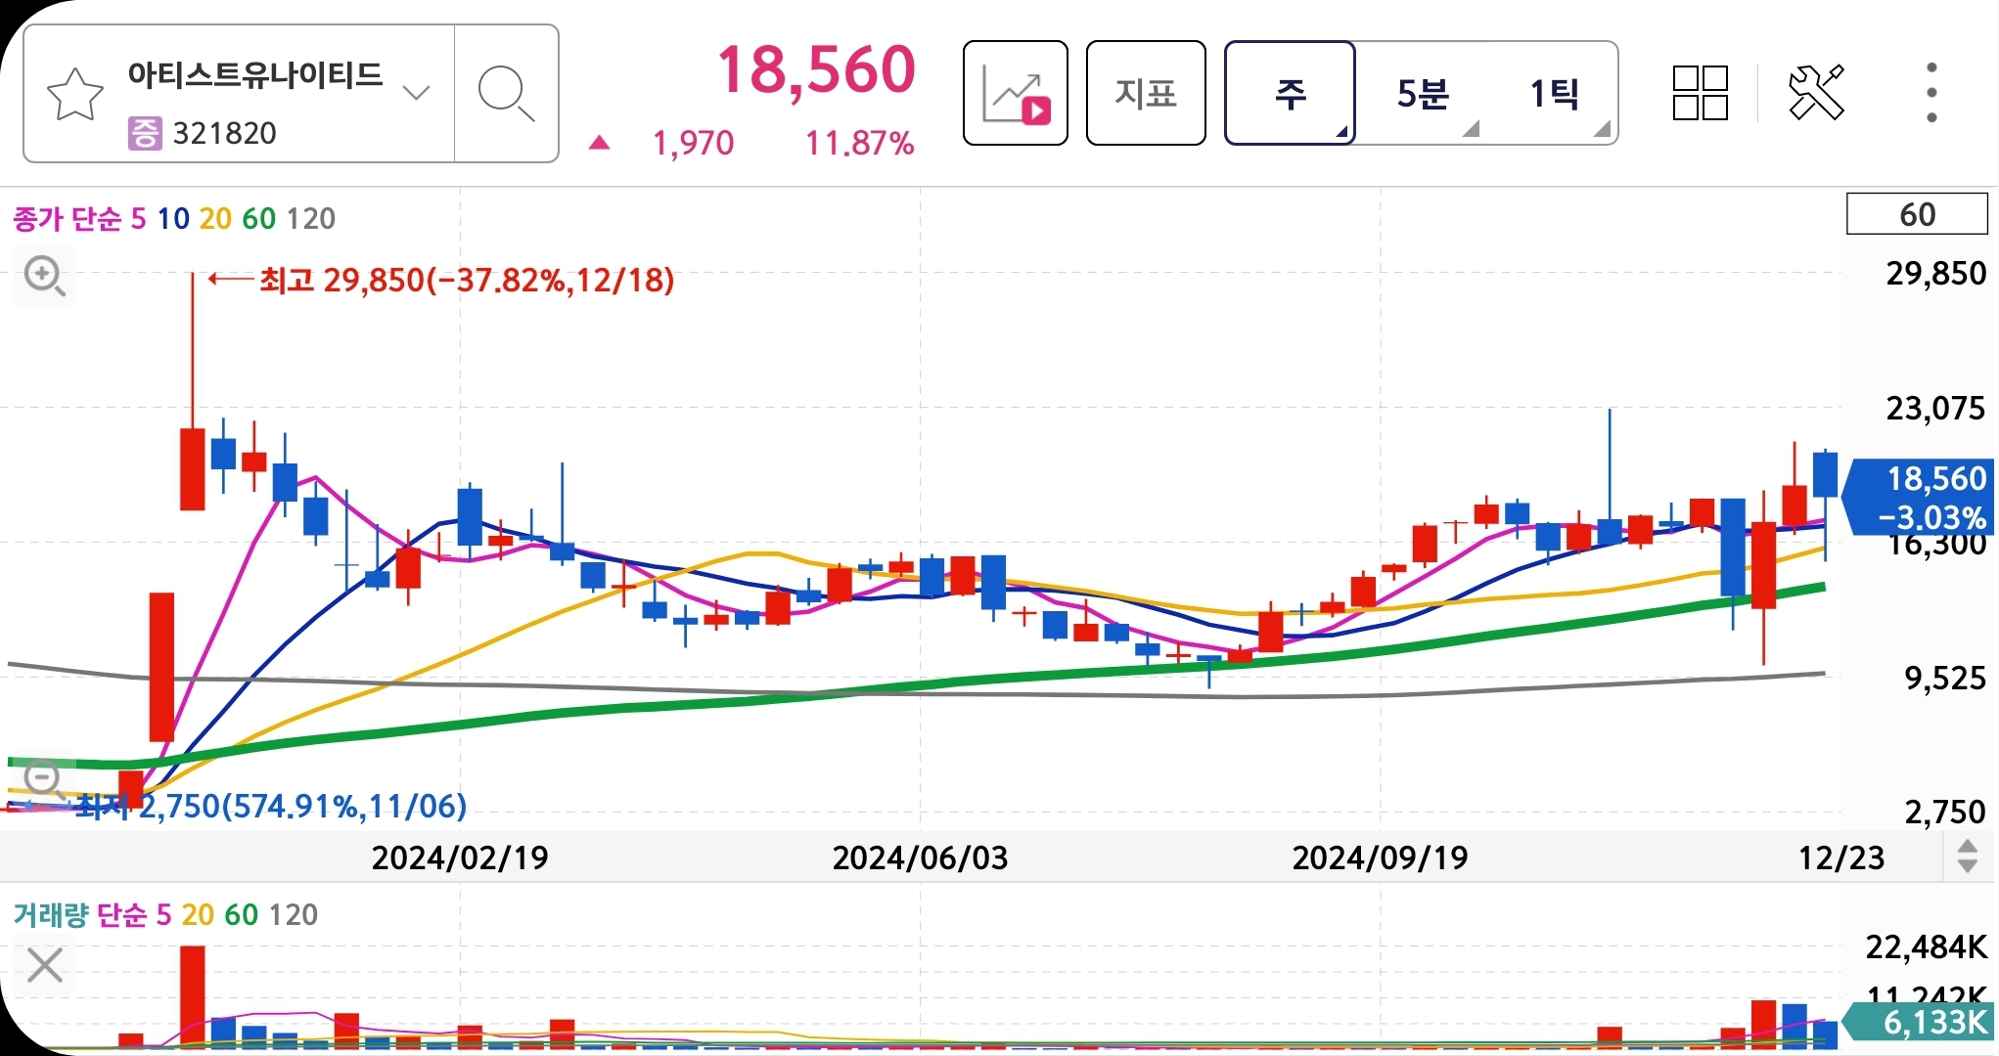This screenshot has width=1999, height=1056.
Task: Click 종가 단순 moving average legend
Action: click(x=68, y=218)
